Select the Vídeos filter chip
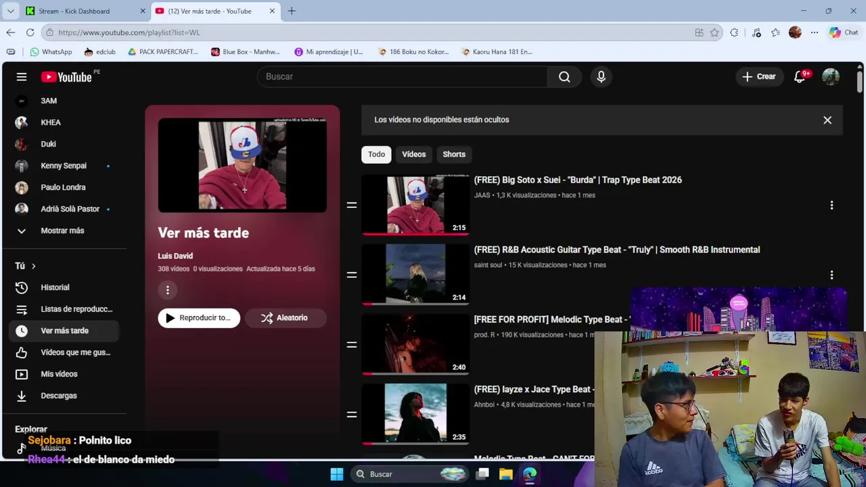866x487 pixels. click(414, 154)
